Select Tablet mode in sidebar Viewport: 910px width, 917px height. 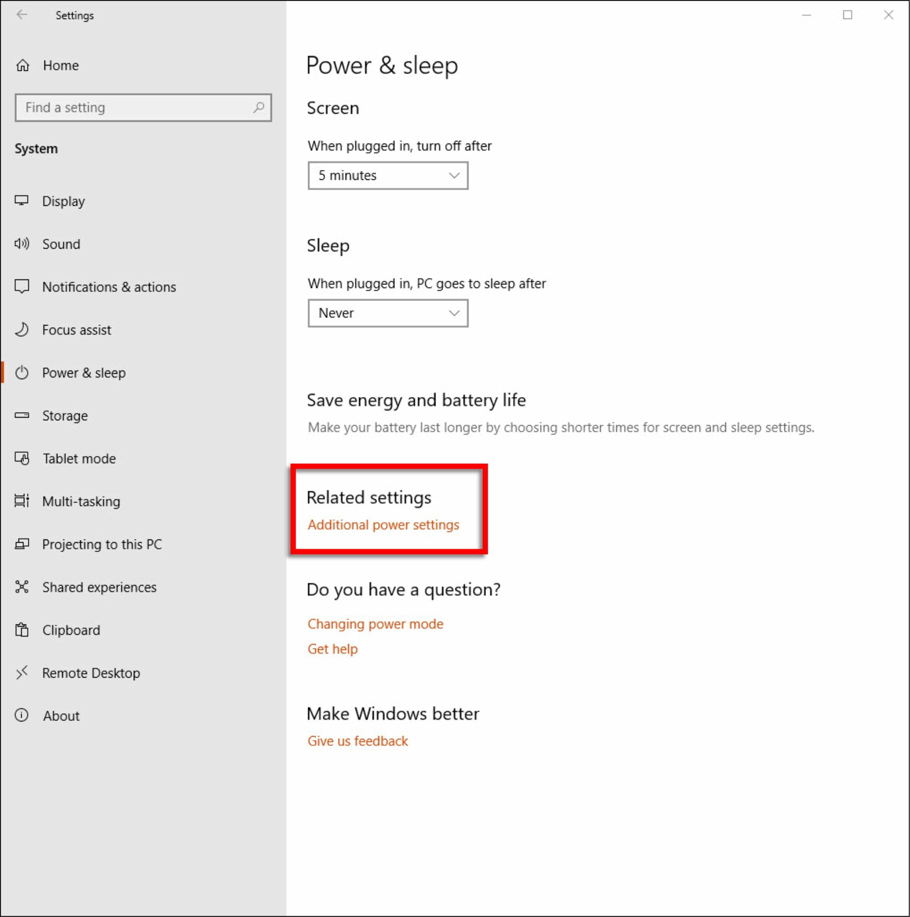click(79, 459)
